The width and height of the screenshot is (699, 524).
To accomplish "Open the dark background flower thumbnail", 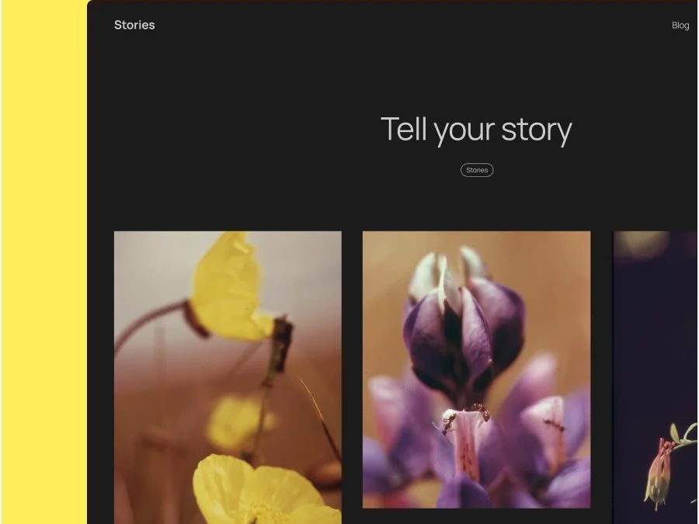I will point(656,377).
